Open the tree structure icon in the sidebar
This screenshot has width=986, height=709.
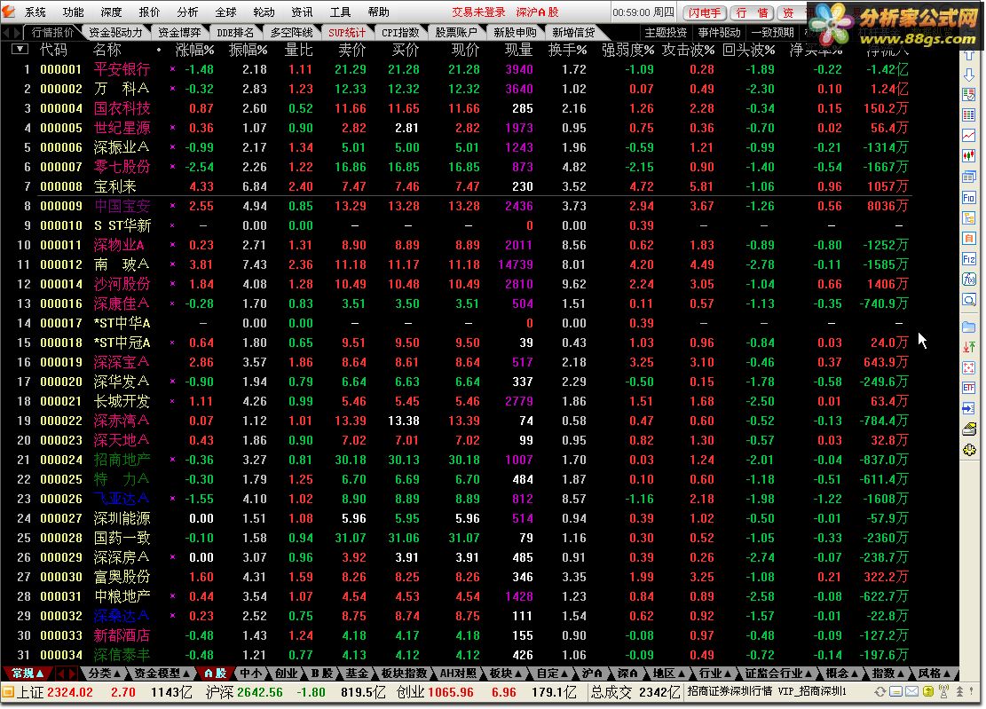969,218
